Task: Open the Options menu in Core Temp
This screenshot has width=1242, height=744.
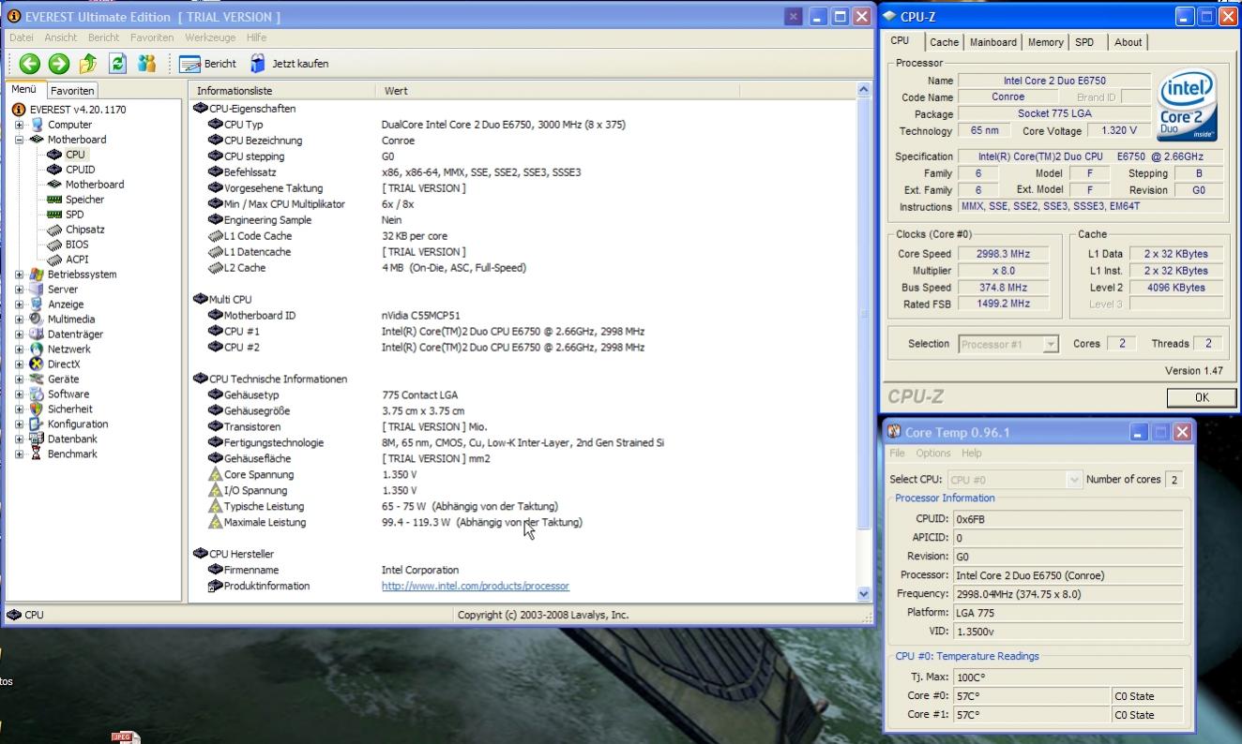Action: [933, 454]
